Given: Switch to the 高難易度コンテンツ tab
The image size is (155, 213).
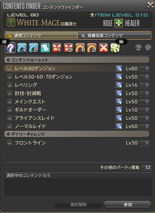Looking at the screenshot, I should point(115,36).
